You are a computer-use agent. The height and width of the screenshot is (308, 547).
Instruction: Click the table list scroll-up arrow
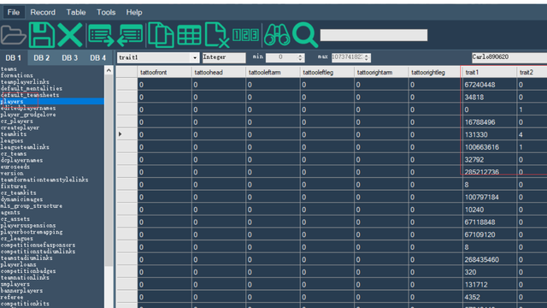(x=109, y=70)
